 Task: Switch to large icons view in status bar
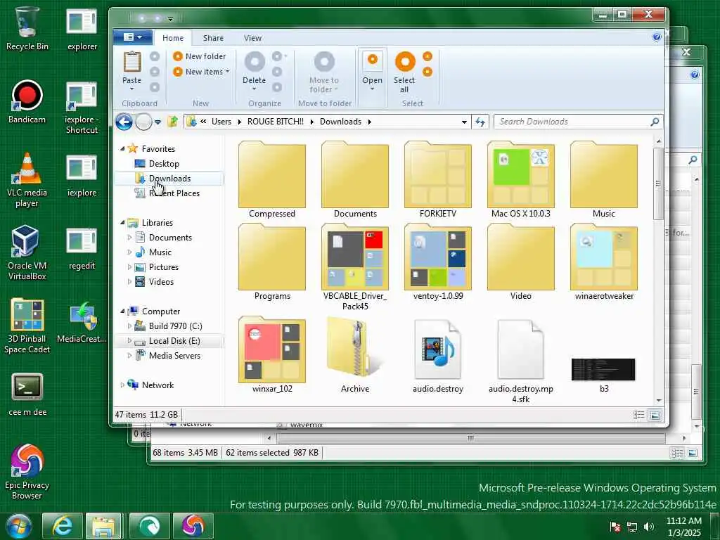point(655,415)
